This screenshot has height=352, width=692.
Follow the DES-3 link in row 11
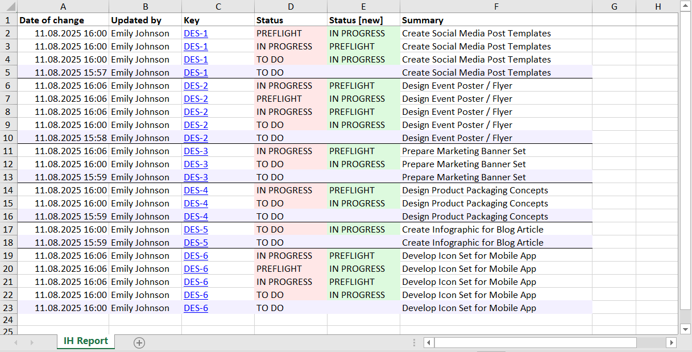(x=196, y=151)
